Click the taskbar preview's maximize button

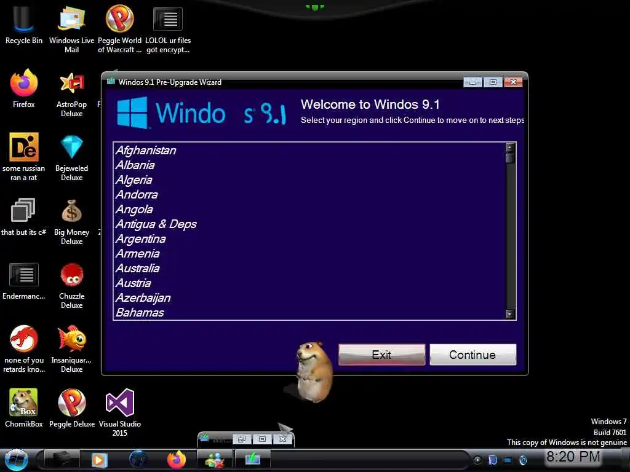(x=262, y=439)
